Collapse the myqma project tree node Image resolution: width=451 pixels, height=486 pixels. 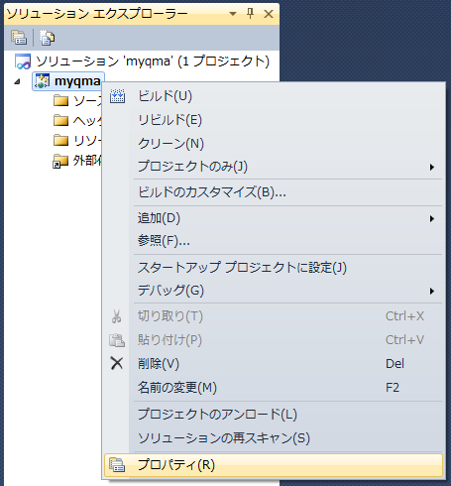17,81
